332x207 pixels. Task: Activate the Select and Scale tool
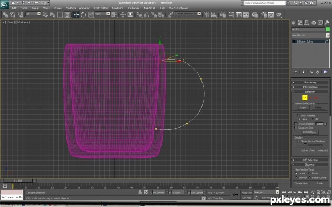coord(91,14)
